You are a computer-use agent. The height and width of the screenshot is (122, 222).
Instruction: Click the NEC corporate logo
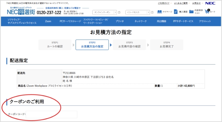coord(210,3)
